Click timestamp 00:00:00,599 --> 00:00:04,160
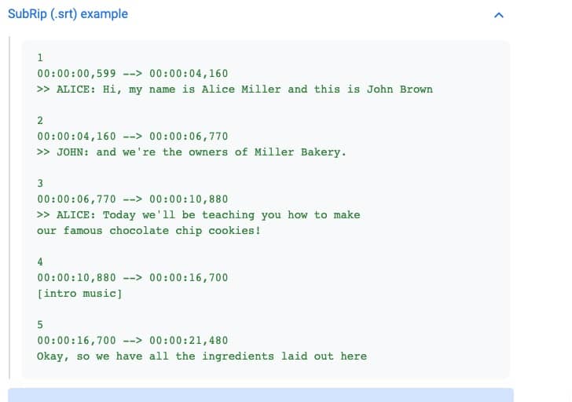This screenshot has height=402, width=572. pyautogui.click(x=133, y=74)
